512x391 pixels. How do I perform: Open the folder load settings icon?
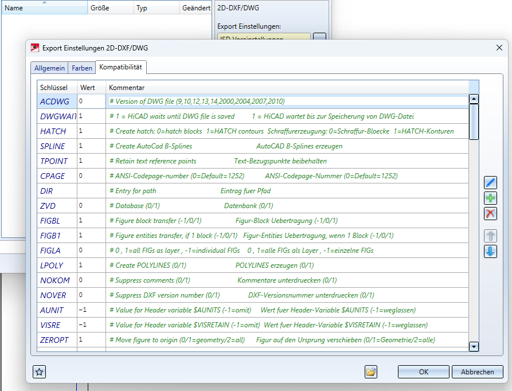(x=371, y=372)
